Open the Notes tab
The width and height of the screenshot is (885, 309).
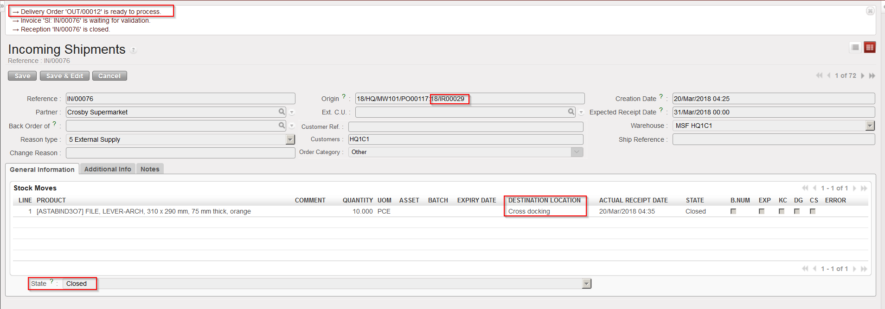coord(150,169)
